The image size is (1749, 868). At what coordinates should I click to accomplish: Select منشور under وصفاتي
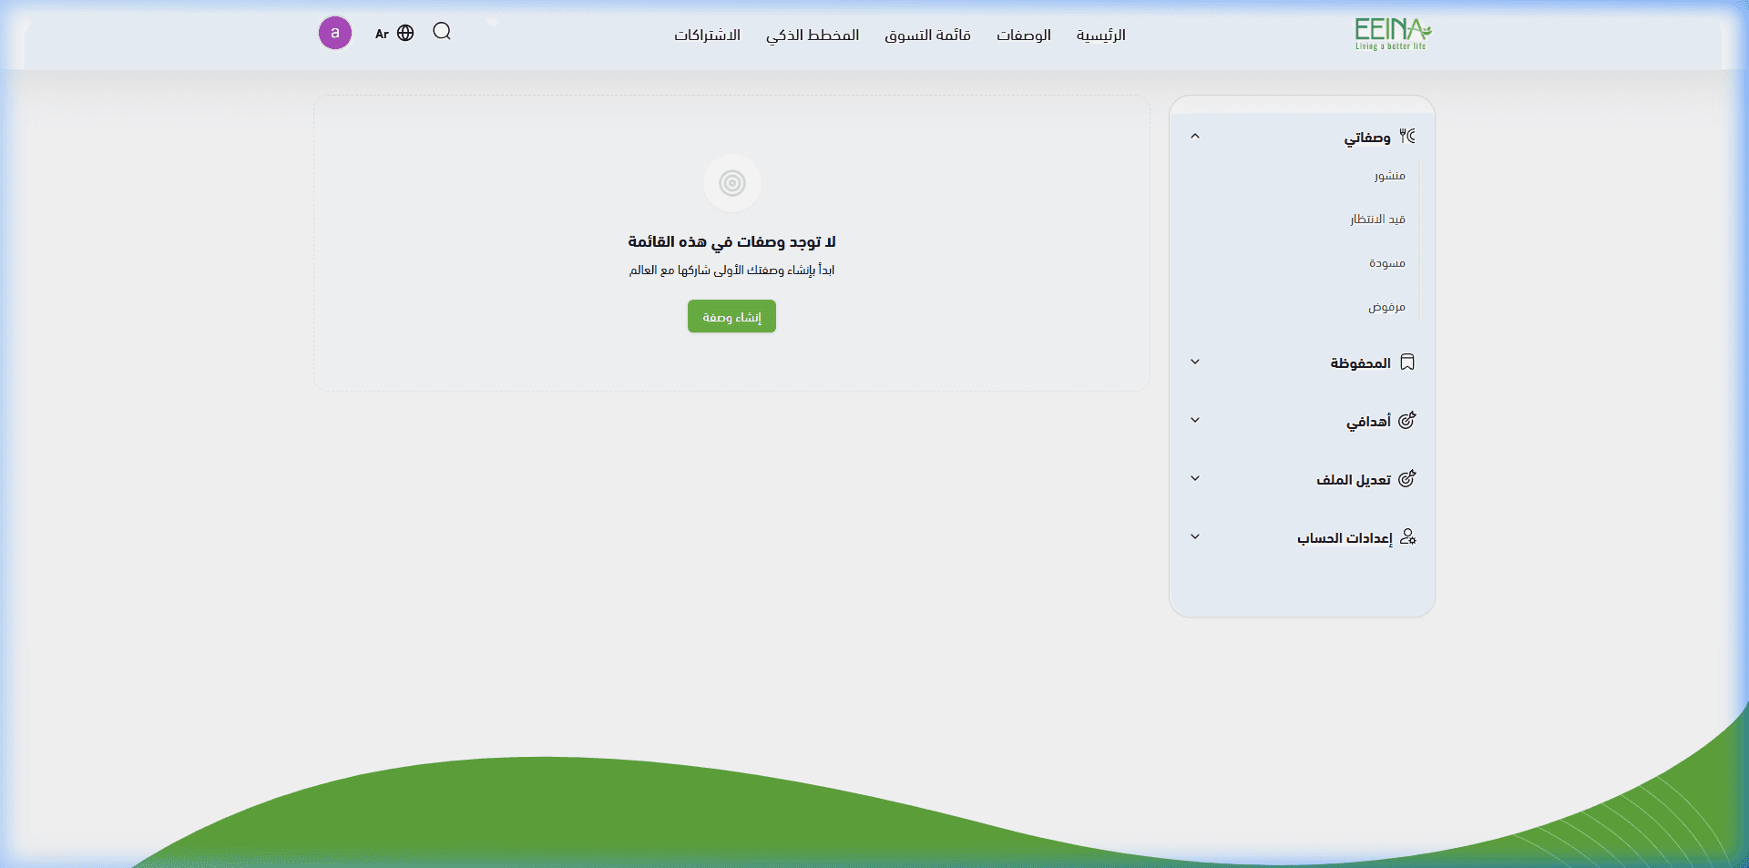click(1389, 176)
